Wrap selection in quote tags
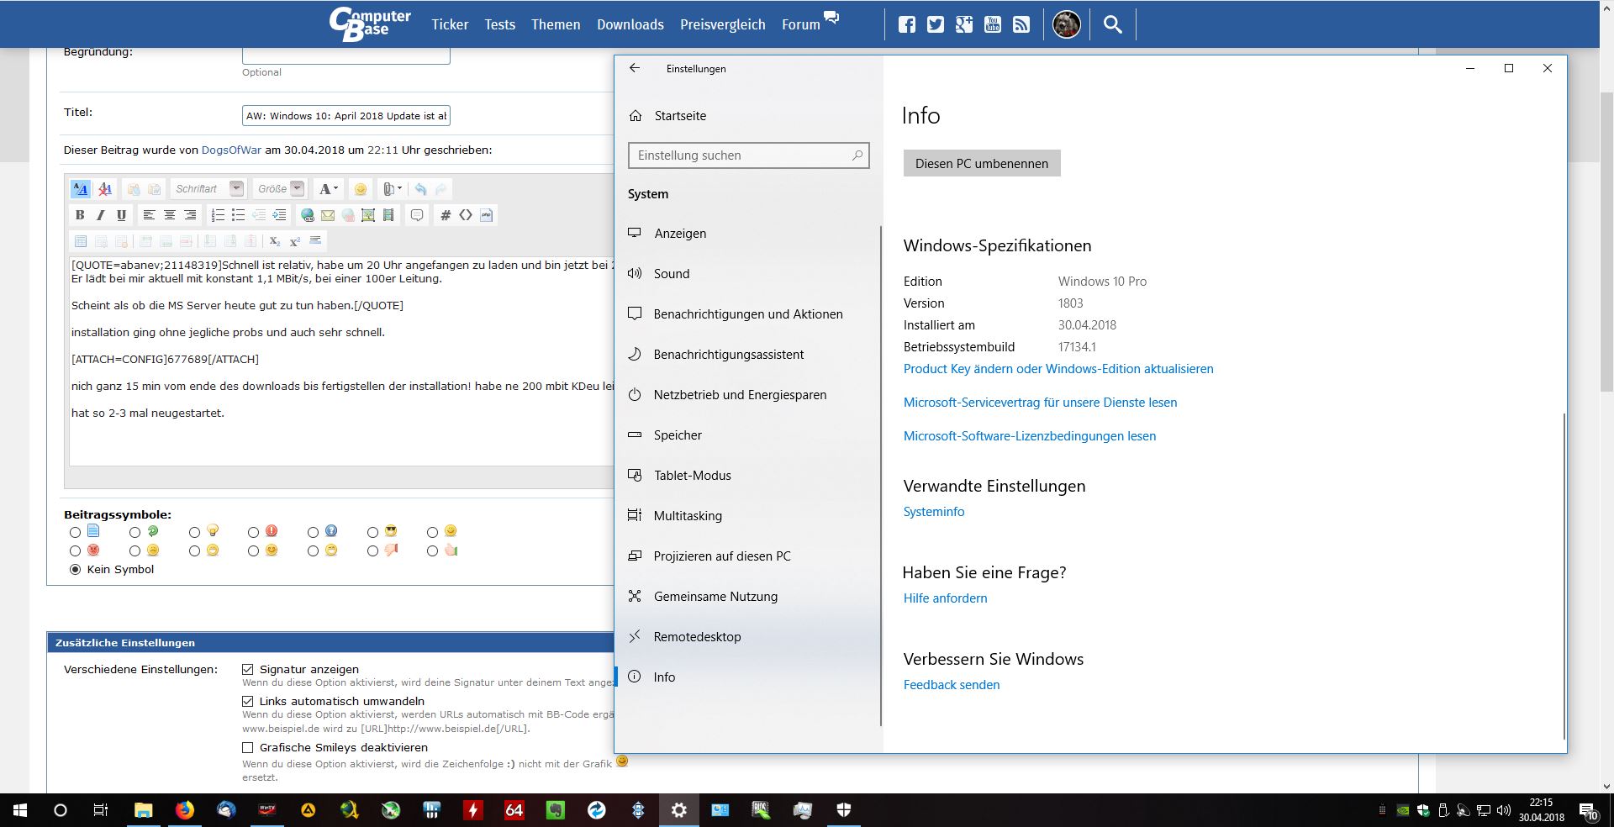Viewport: 1614px width, 827px height. pos(417,215)
